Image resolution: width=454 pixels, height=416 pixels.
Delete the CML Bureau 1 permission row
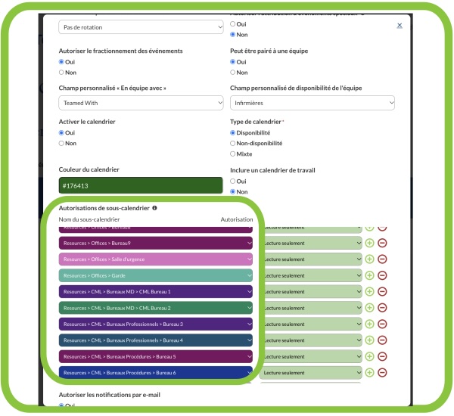[x=382, y=291]
